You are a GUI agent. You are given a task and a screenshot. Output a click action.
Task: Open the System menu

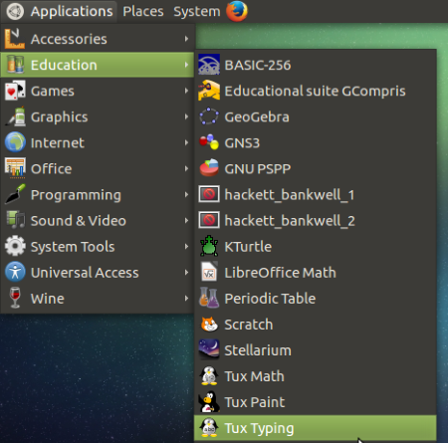pos(197,12)
